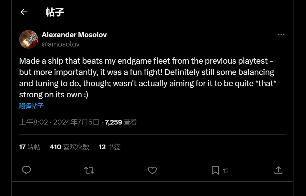This screenshot has height=196, width=306.
Task: Click the @amosolov handle
Action: click(61, 44)
